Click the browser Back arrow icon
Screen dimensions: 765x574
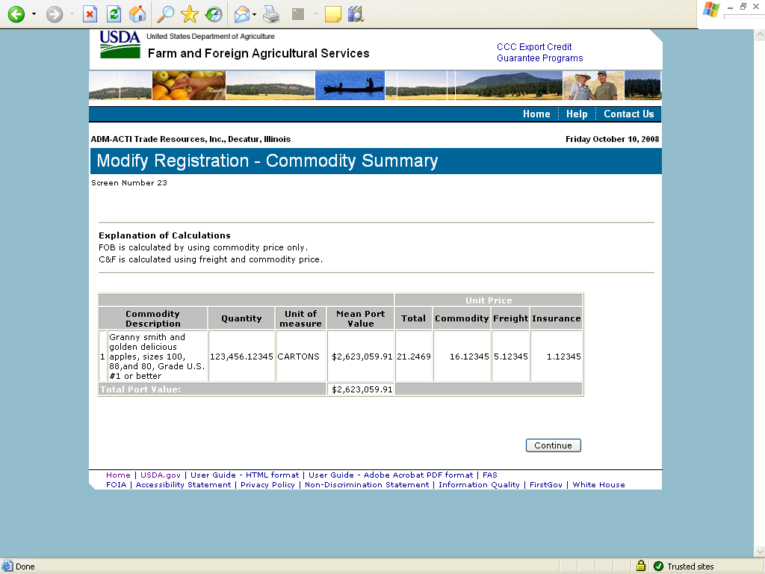[x=16, y=14]
